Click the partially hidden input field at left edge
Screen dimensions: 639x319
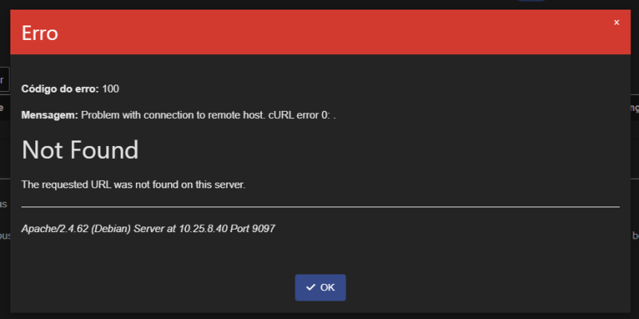coord(5,80)
